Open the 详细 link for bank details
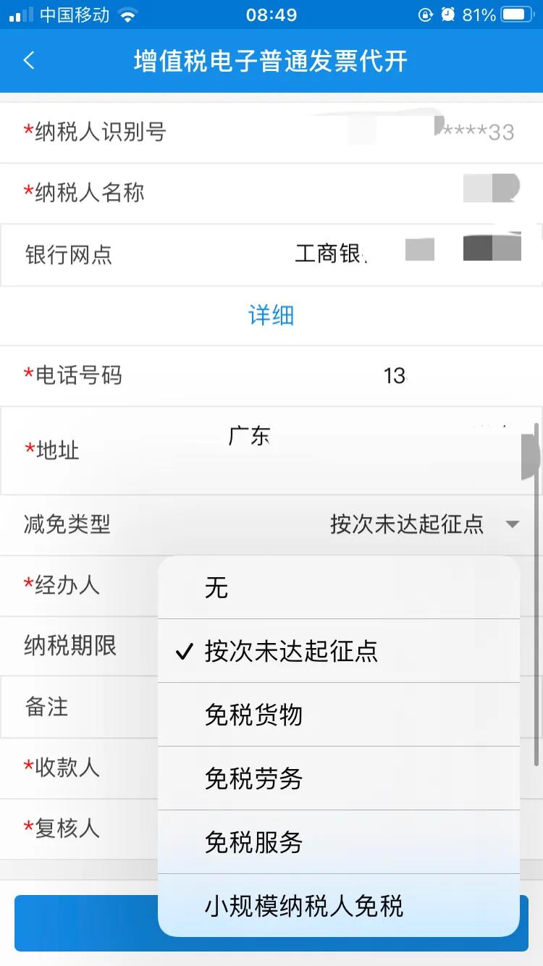Screen dimensions: 543x966 pyautogui.click(x=271, y=315)
